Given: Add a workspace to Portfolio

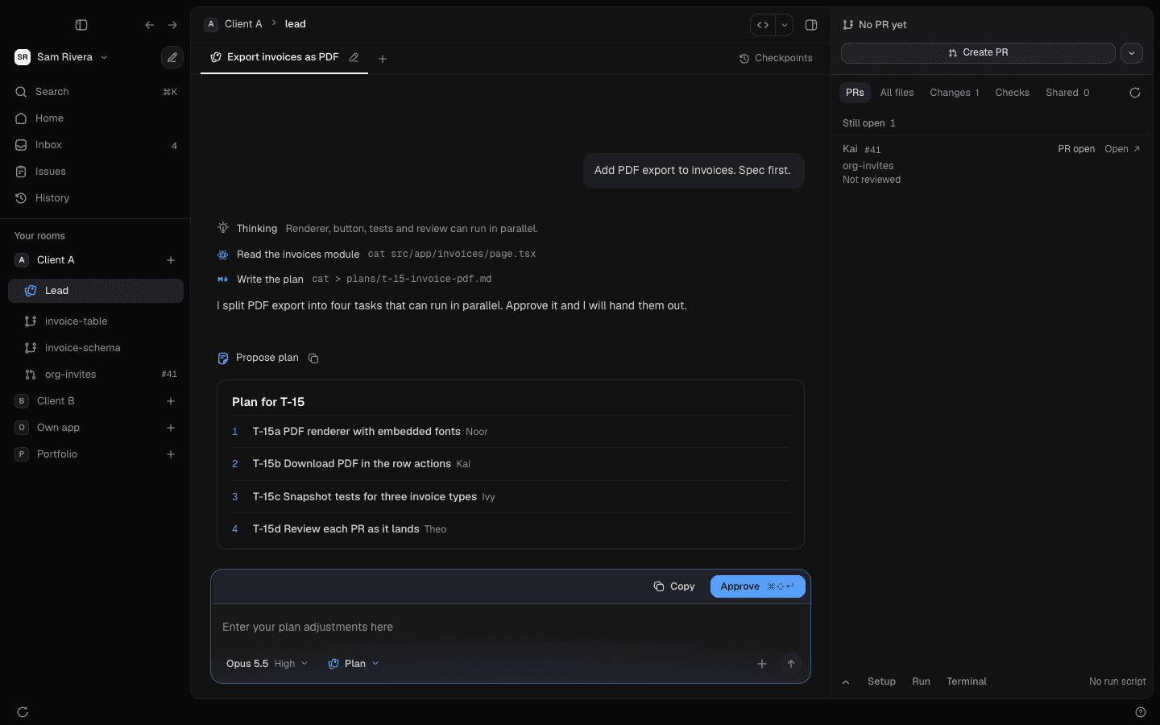Looking at the screenshot, I should pos(171,454).
